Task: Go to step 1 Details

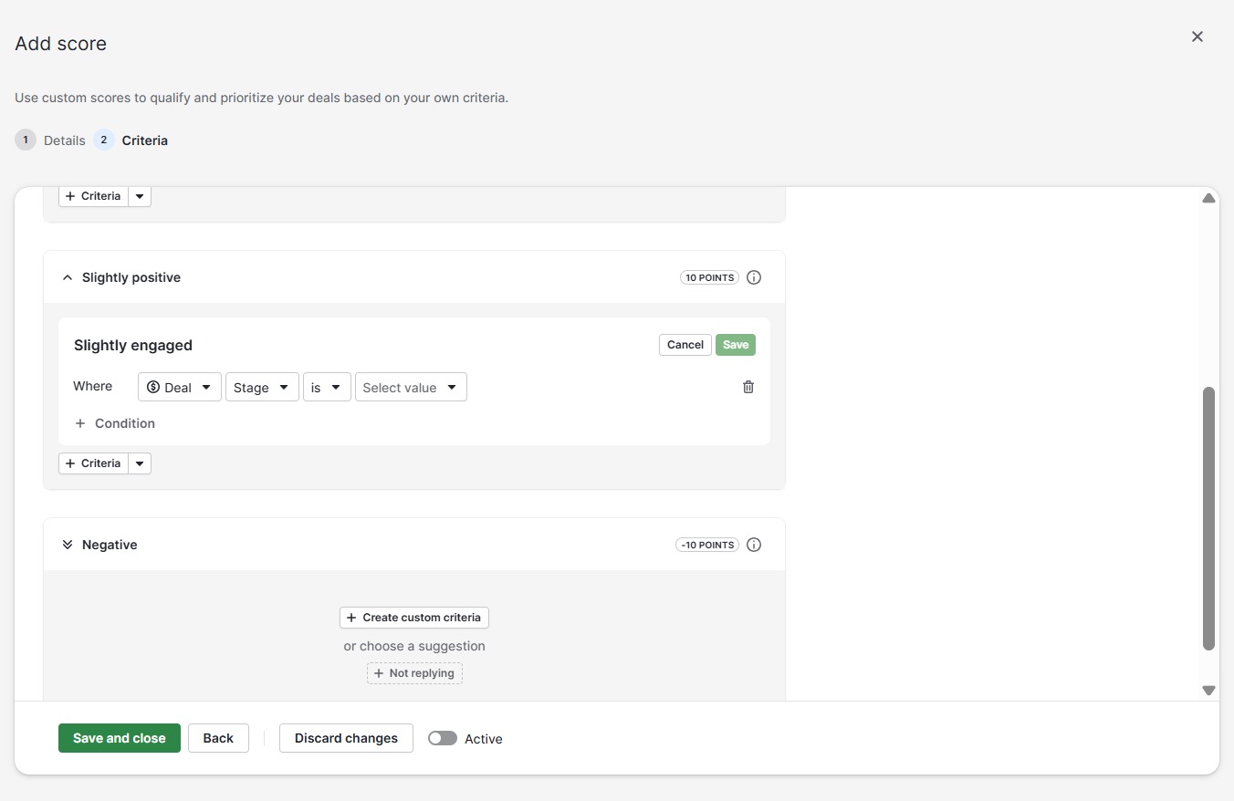Action: pos(50,140)
